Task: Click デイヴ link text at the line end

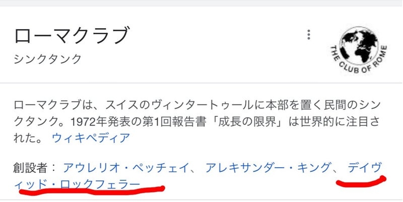Action: click(364, 168)
